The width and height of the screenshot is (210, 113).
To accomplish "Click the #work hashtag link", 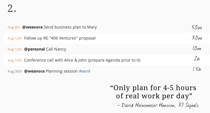I will pyautogui.click(x=85, y=71).
